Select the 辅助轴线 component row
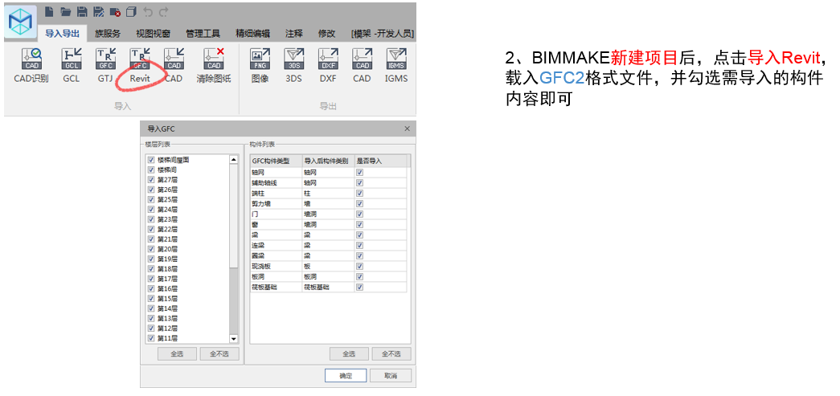The height and width of the screenshot is (396, 840). 329,183
